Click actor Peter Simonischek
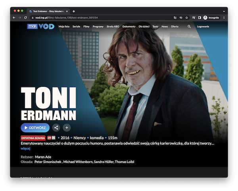The image size is (238, 191). (x=48, y=162)
